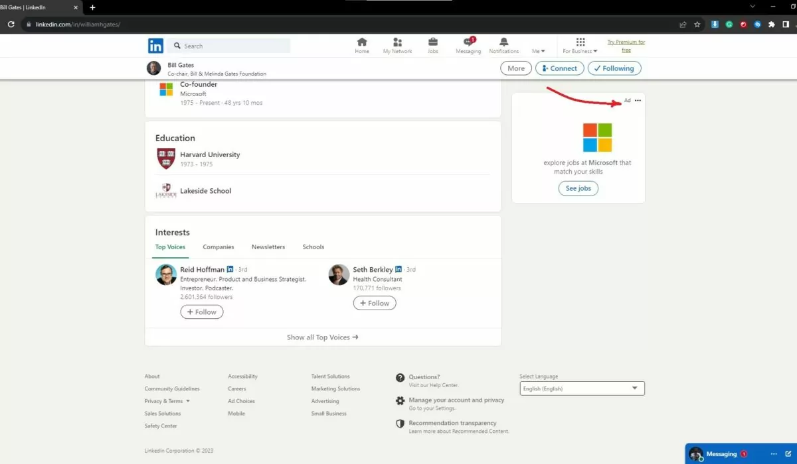This screenshot has height=464, width=797.
Task: Click in the LinkedIn Search field
Action: pyautogui.click(x=229, y=46)
